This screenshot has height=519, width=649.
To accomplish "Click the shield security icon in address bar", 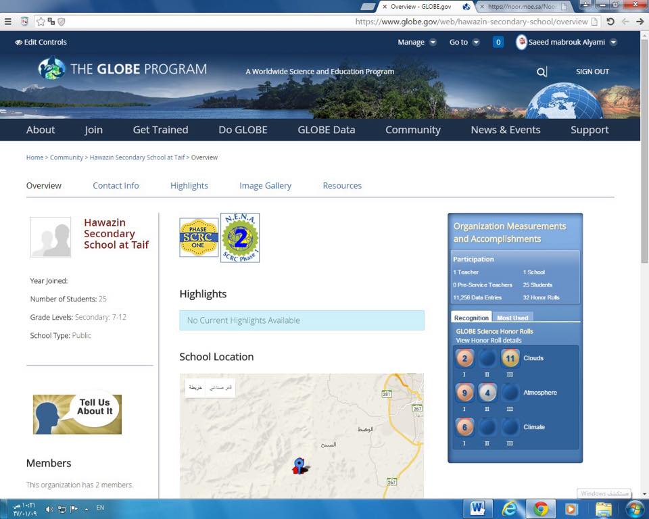I will [x=62, y=22].
